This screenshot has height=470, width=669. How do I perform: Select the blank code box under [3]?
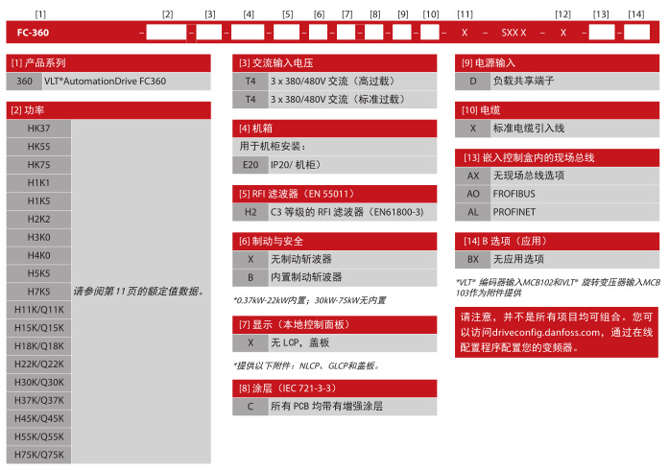209,33
